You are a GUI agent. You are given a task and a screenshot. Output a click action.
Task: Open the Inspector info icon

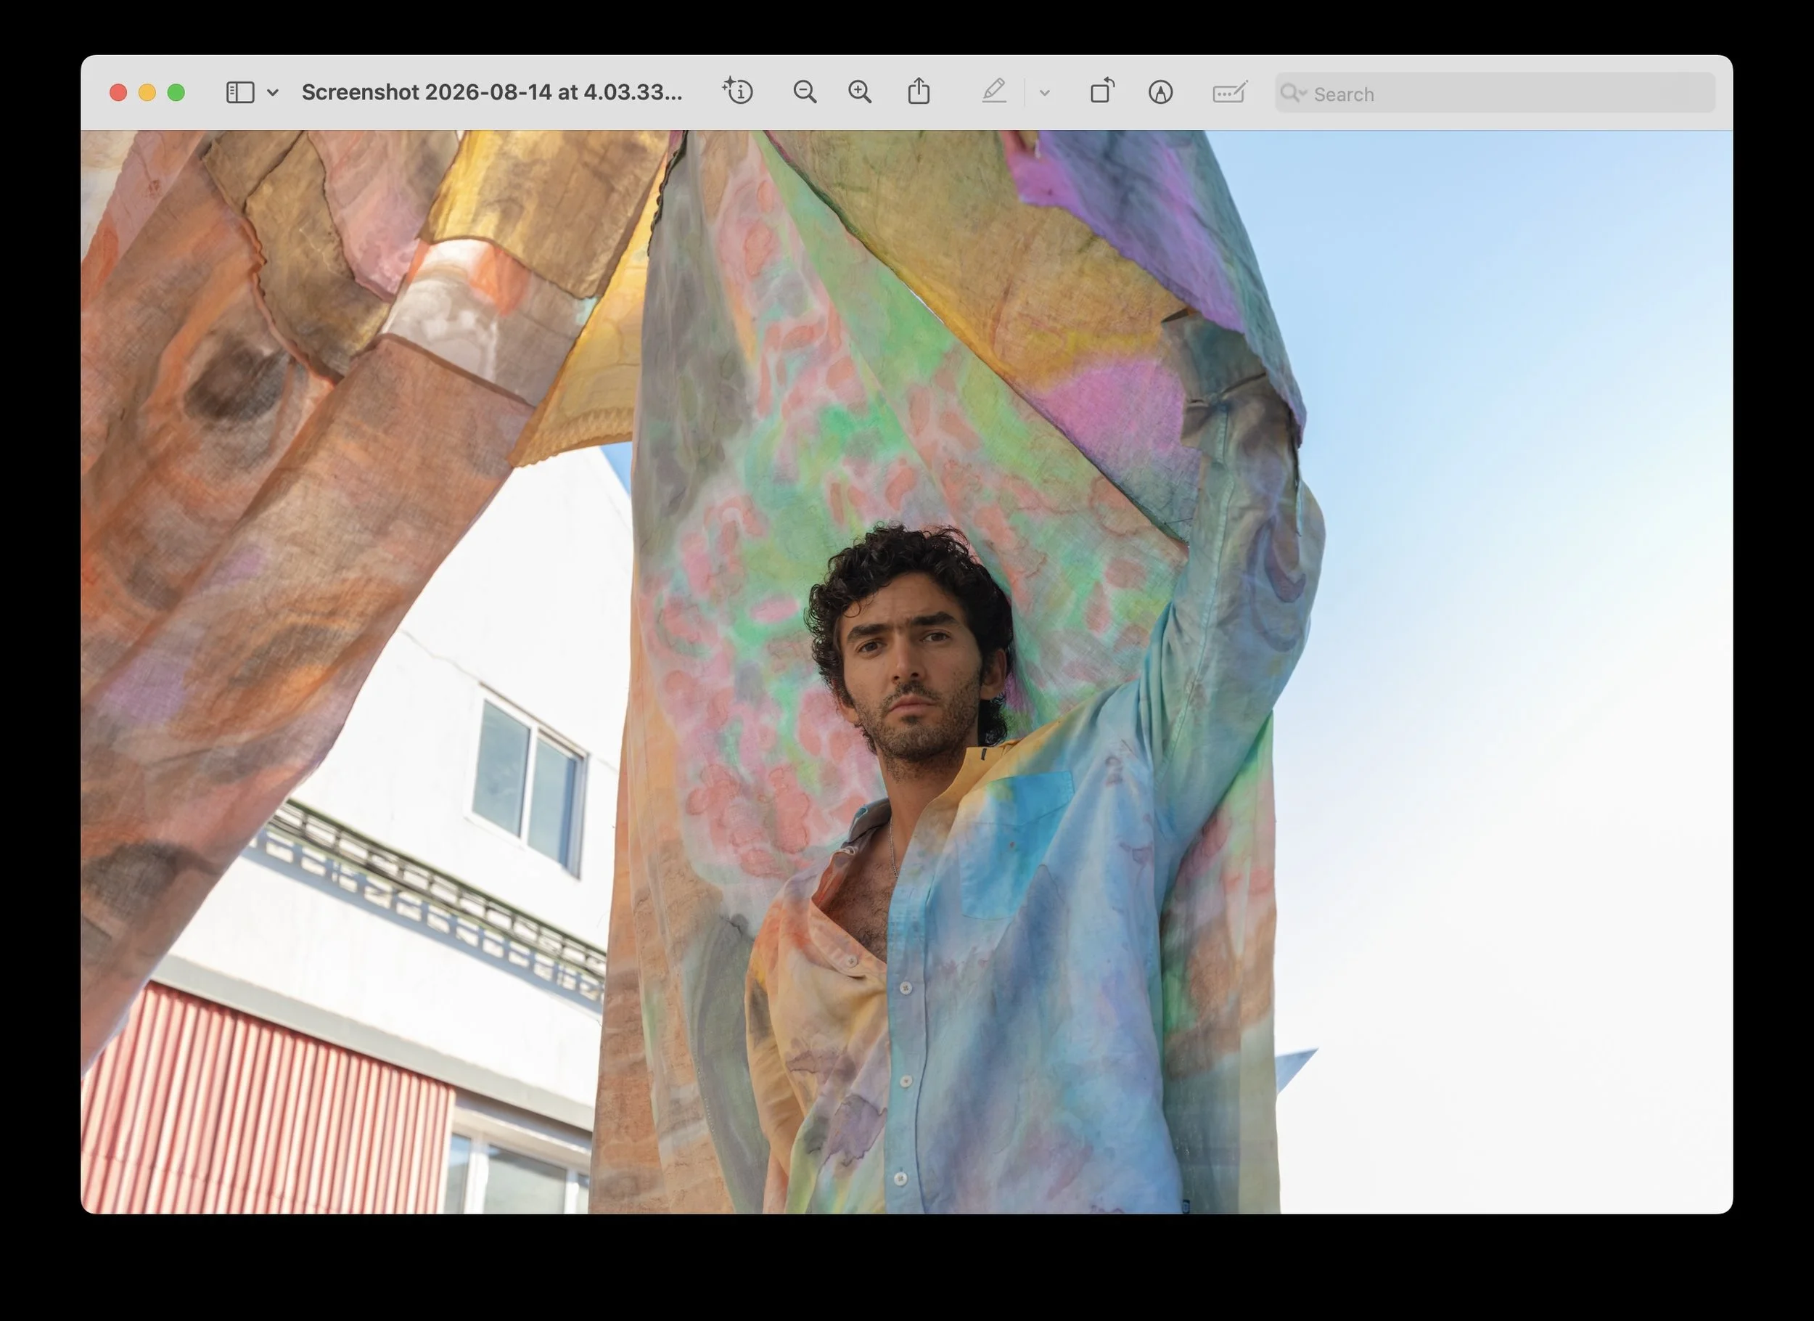[737, 91]
